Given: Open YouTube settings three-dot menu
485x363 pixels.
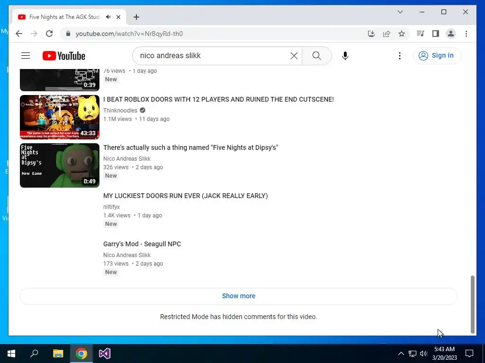Looking at the screenshot, I should 400,56.
